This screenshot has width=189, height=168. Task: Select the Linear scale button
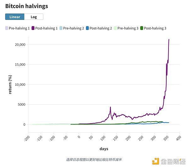[15, 17]
